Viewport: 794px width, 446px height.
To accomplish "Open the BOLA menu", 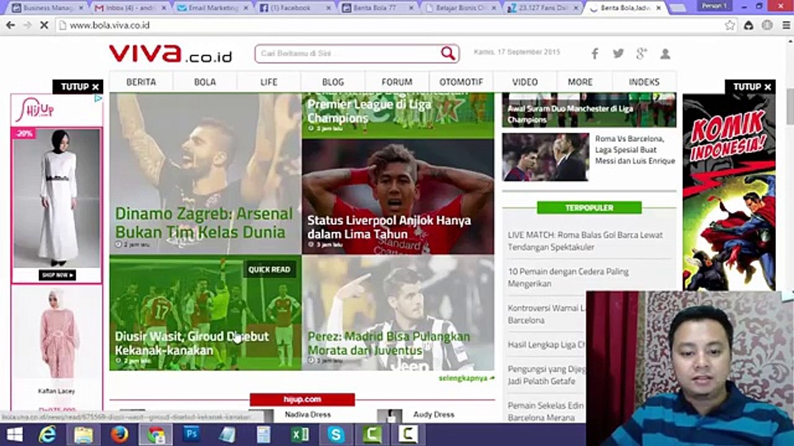I will tap(205, 82).
